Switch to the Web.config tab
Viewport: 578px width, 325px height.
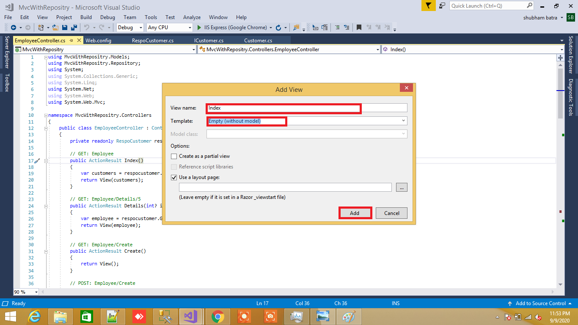pyautogui.click(x=98, y=41)
